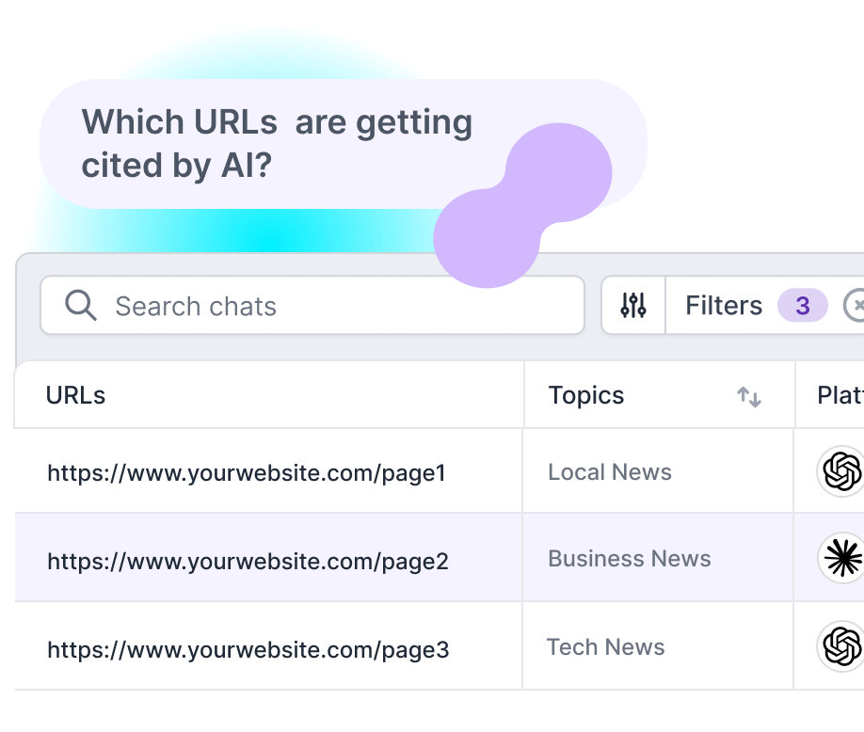Image resolution: width=864 pixels, height=732 pixels.
Task: Open the yourwebsite.com/page2 URL link
Action: click(247, 562)
